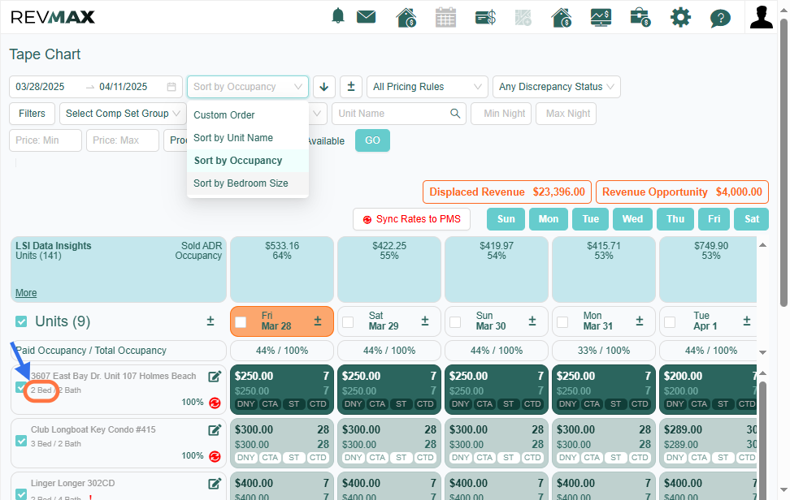This screenshot has height=500, width=790.
Task: Click red sync icon for 3607 East Bay
Action: pyautogui.click(x=215, y=403)
